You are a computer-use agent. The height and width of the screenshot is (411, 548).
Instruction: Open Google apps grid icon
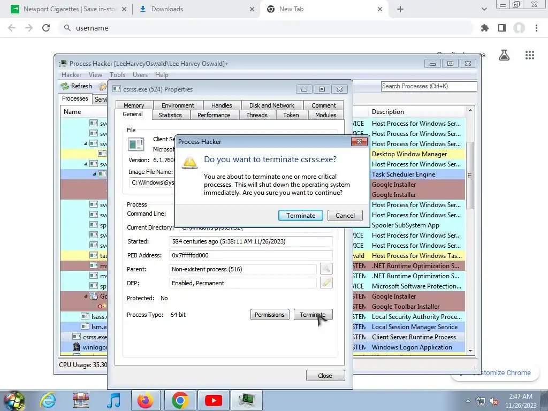point(530,55)
